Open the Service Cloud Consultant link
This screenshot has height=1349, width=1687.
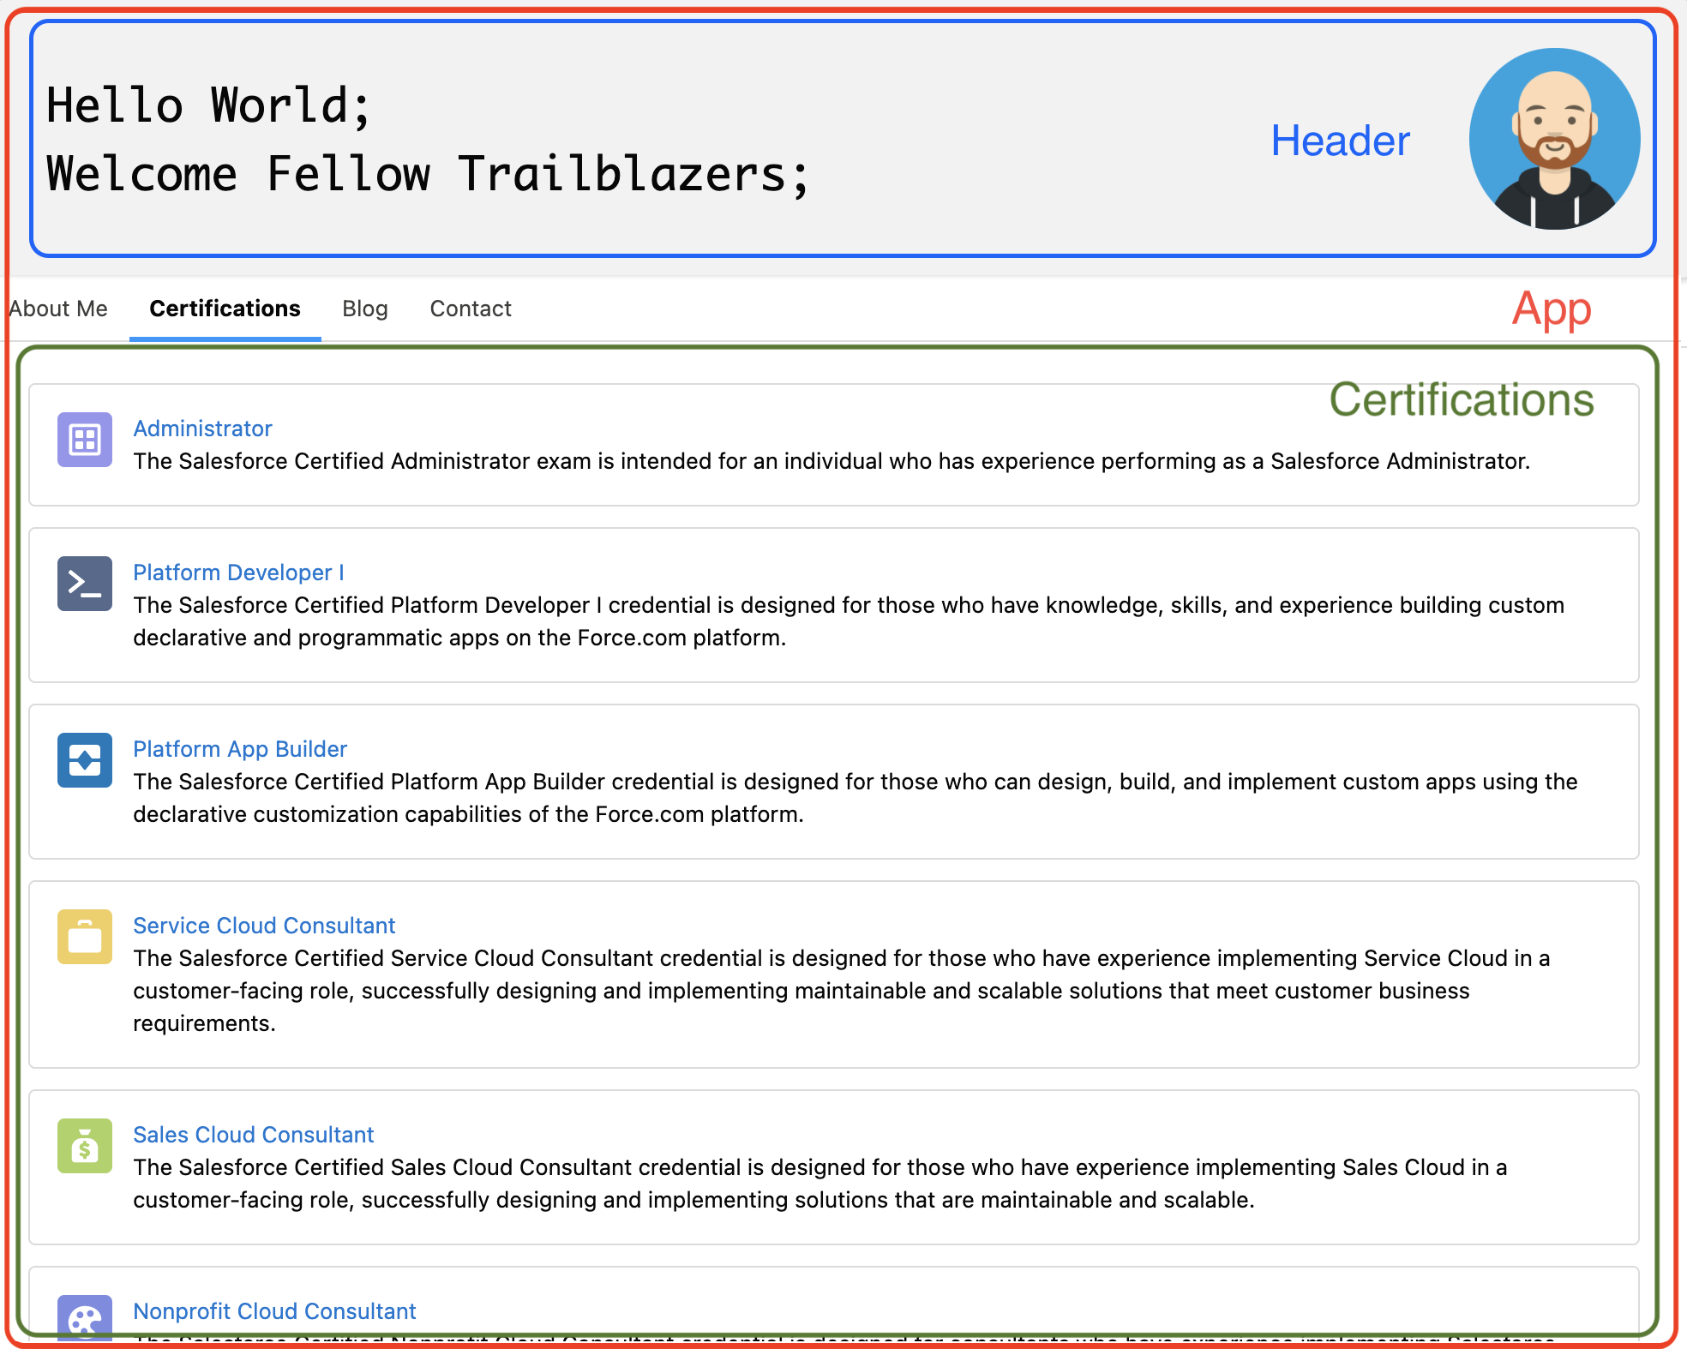point(264,926)
